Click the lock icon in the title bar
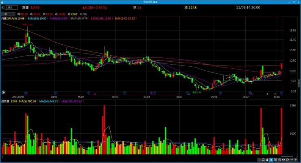The image size is (301, 163). pyautogui.click(x=2, y=2)
